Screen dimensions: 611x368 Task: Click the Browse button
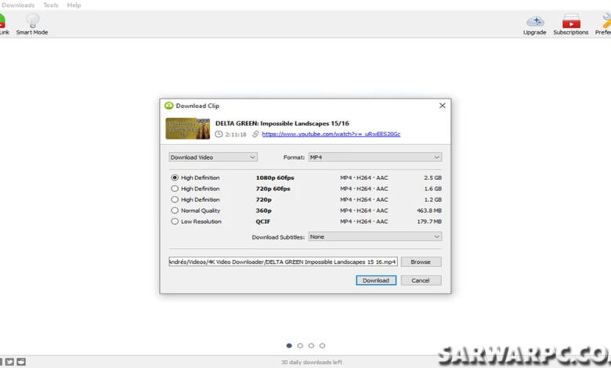(x=421, y=262)
